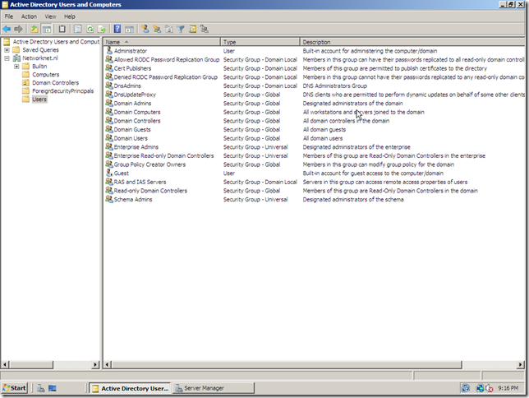Create a new group with toolbar icon
Screen dimensions: 529x398
click(157, 29)
